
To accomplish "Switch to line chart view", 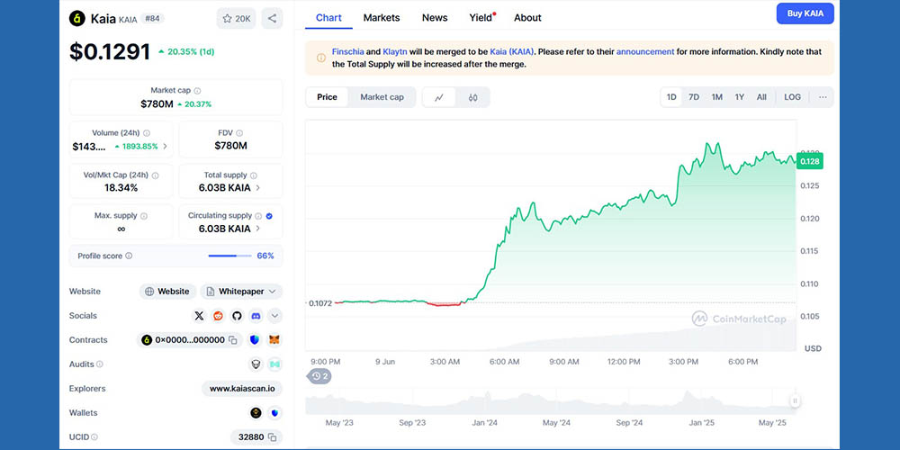I will (x=439, y=97).
